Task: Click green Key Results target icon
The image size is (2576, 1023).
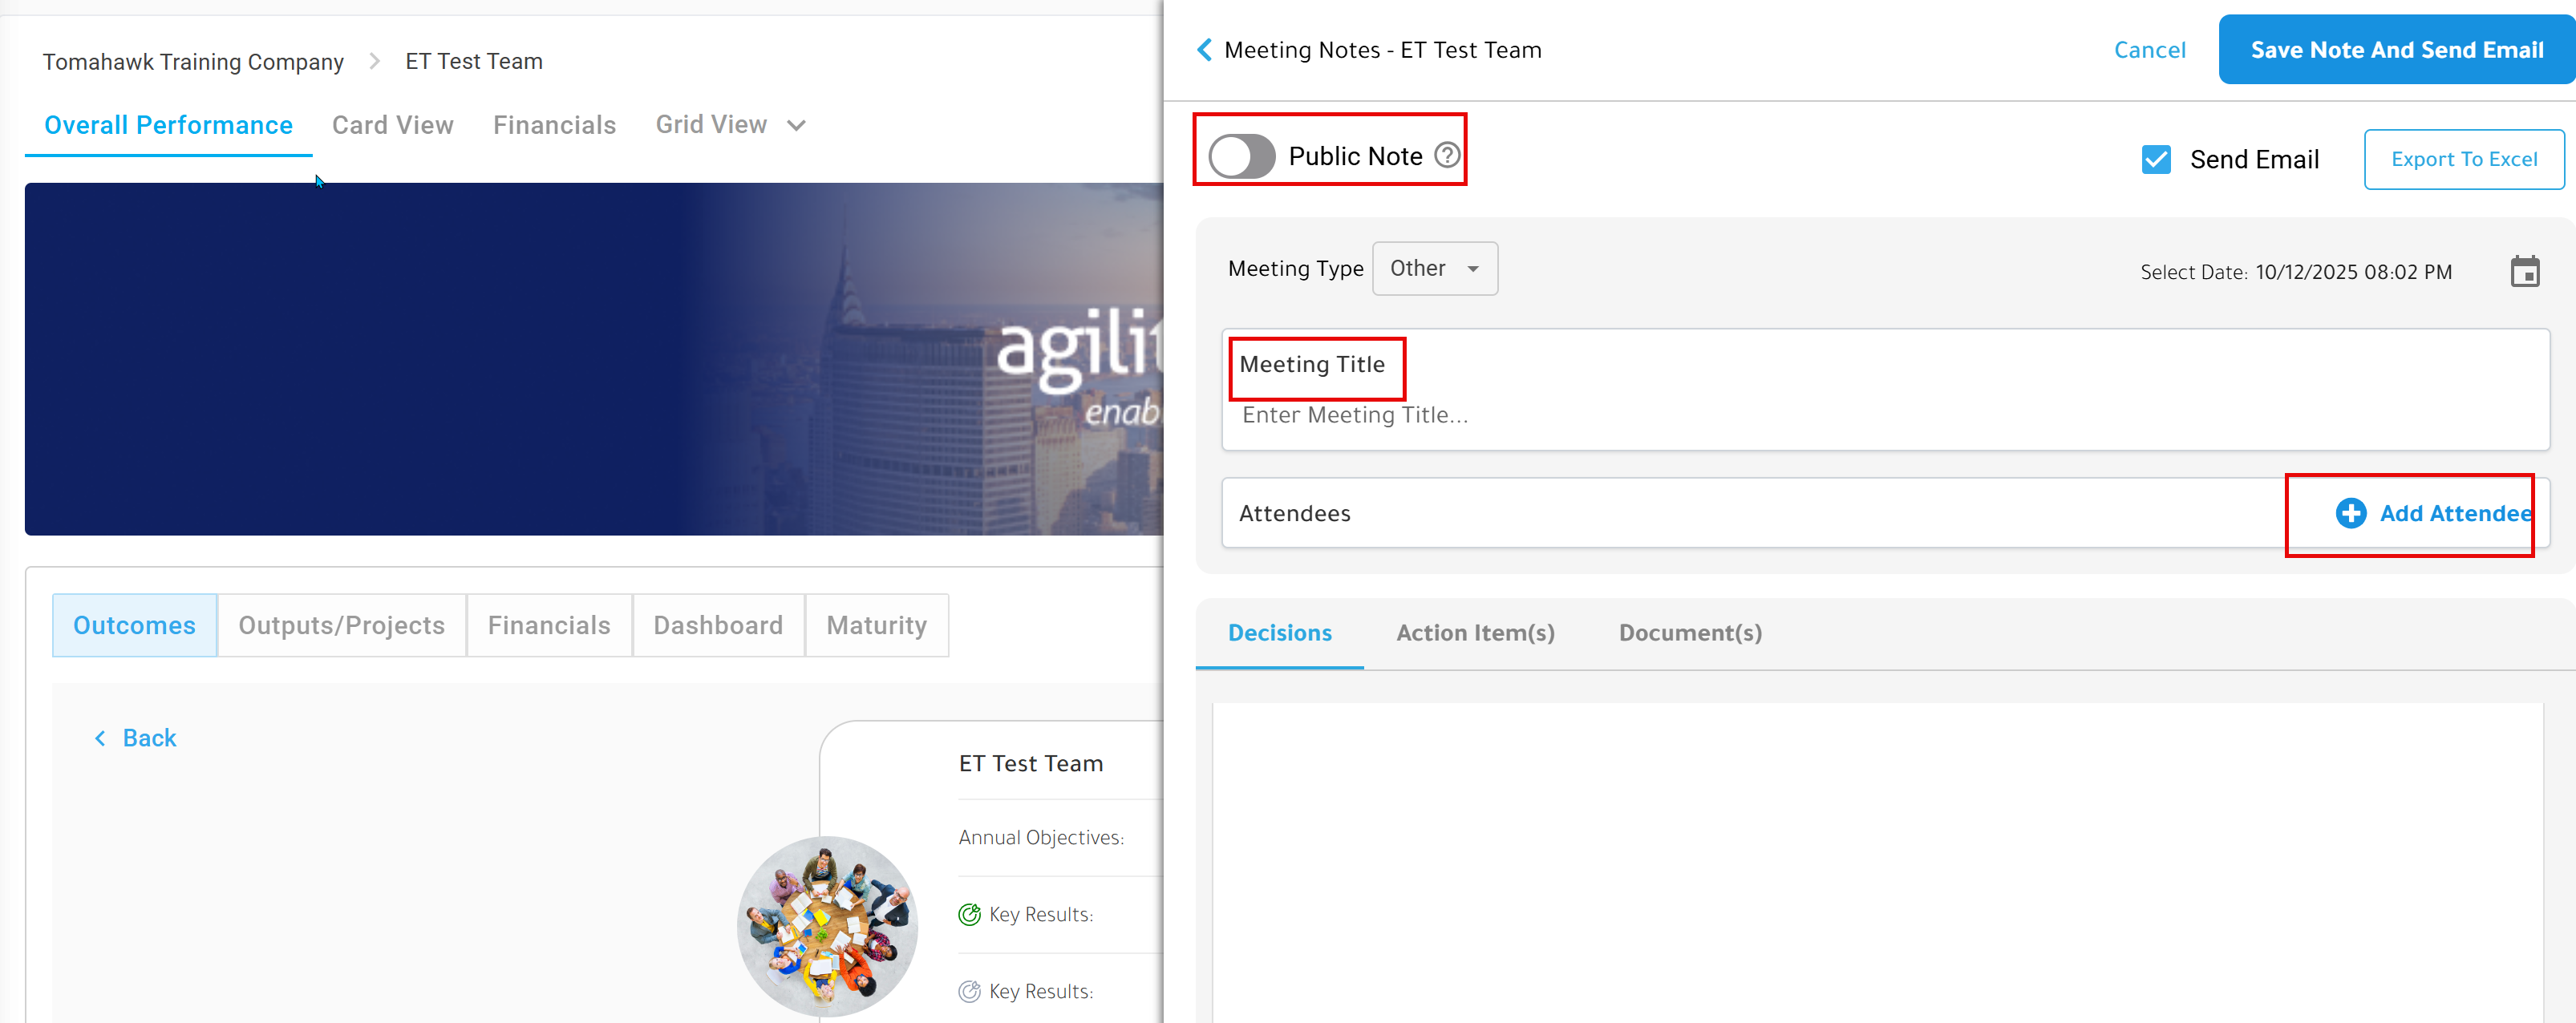Action: coord(969,914)
